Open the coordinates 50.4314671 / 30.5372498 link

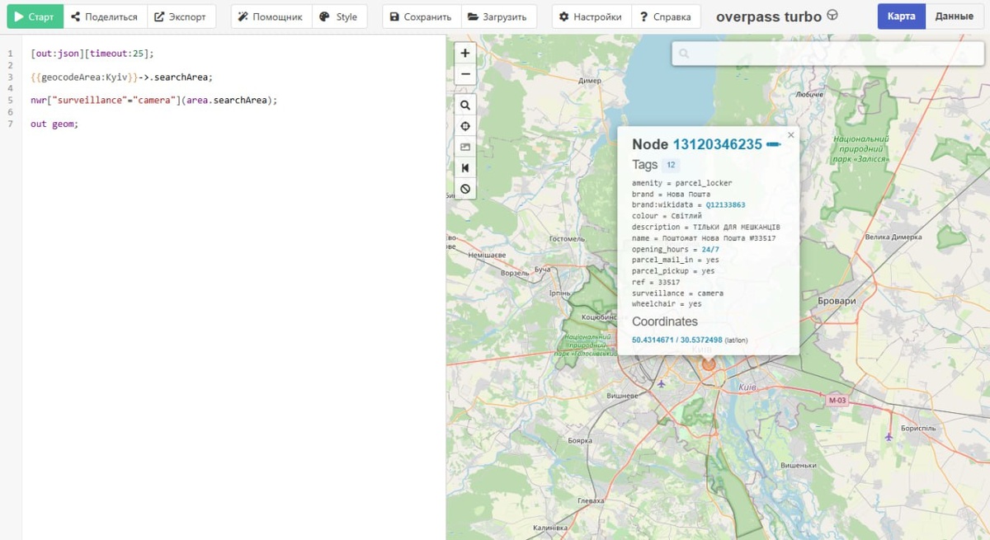pyautogui.click(x=677, y=340)
